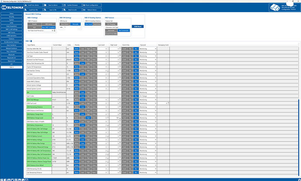Set OBD II Feature to OBD (auto)
301x181 pixels.
(48, 24)
